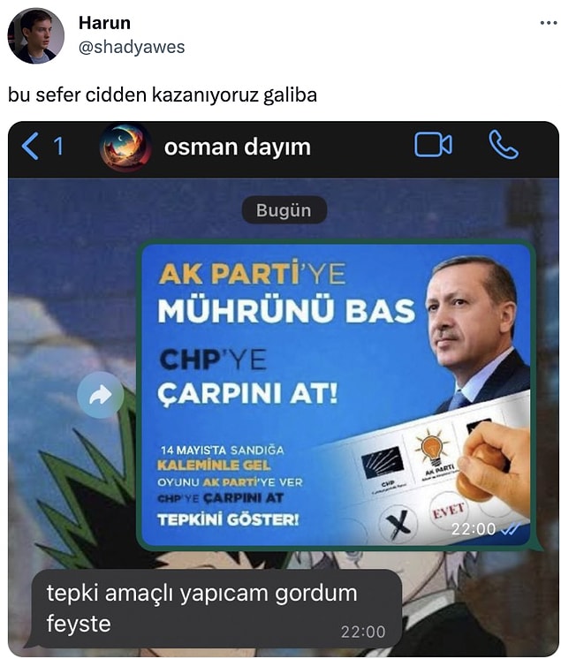Click the unread count 1 beside back arrow

(x=58, y=147)
